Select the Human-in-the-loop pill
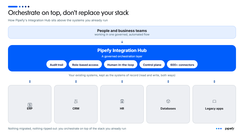Screen dimensions: 244x137 coord(121,65)
